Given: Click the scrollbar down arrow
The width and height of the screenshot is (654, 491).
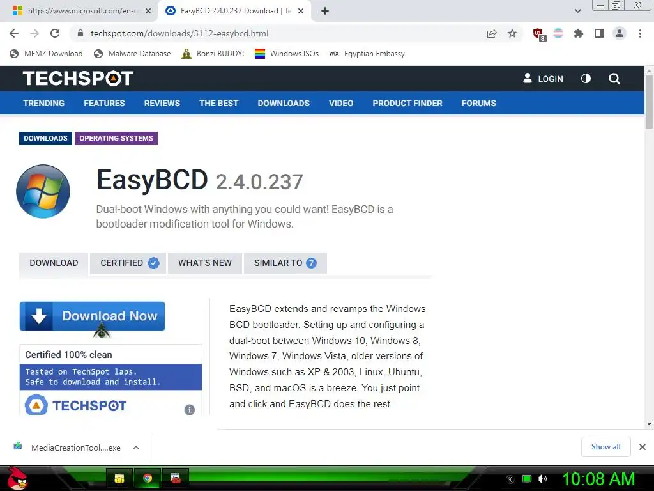Looking at the screenshot, I should click(649, 424).
